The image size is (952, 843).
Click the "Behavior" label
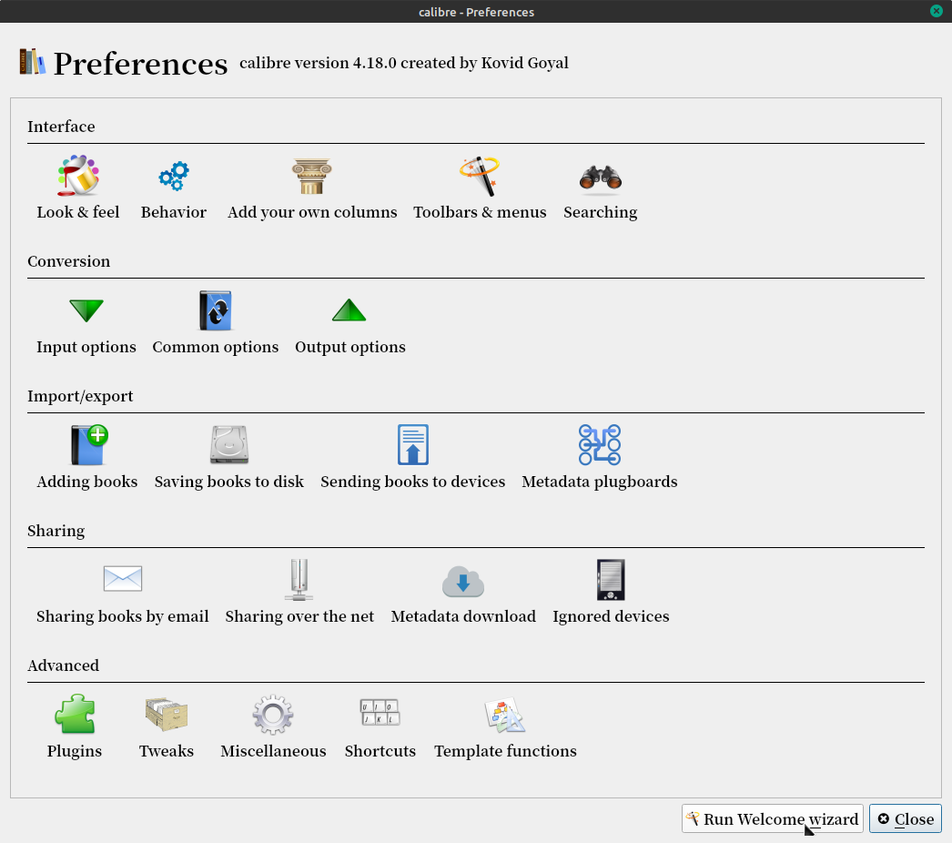tap(174, 212)
